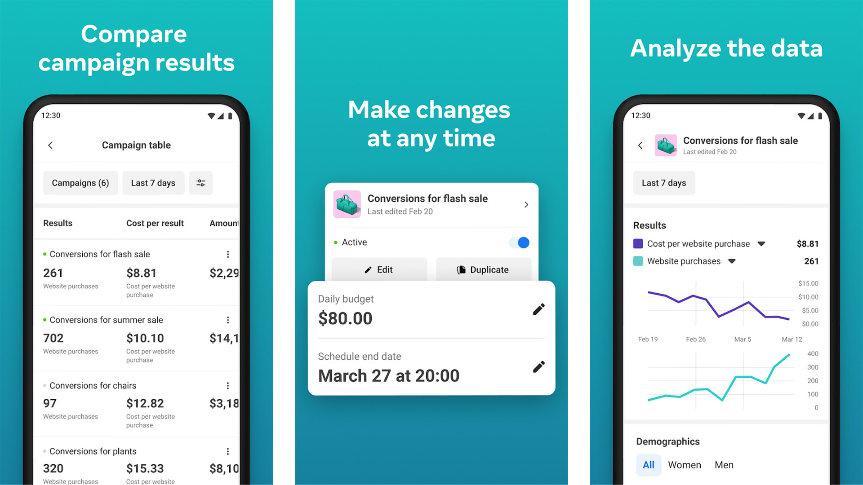Viewport: 863px width, 485px height.
Task: Click the three-dot menu for Conversions for flash sale row
Action: pyautogui.click(x=226, y=254)
